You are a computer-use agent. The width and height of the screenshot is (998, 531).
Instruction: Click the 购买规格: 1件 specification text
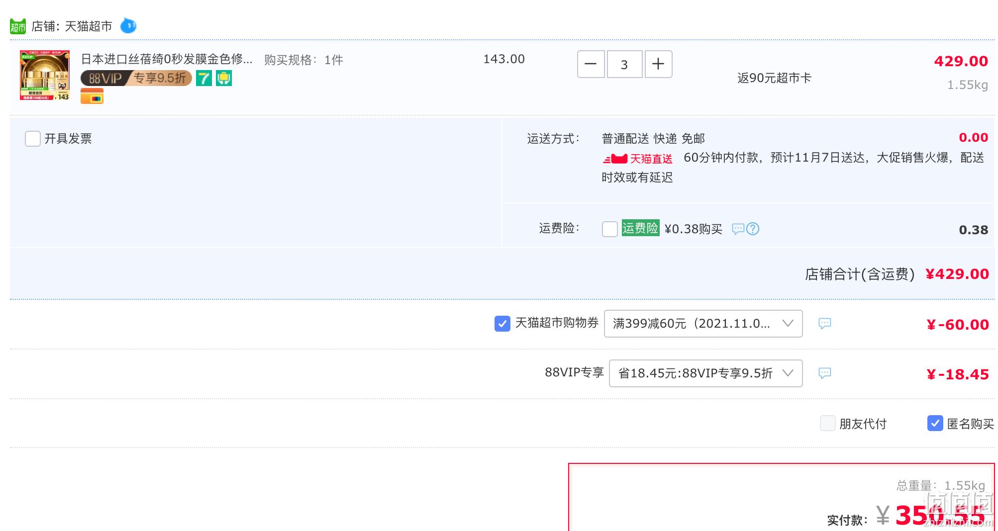(x=303, y=60)
